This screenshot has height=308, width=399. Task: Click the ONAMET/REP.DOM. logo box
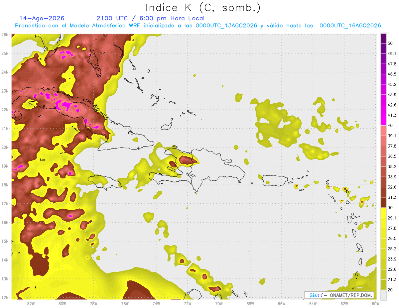(339, 295)
